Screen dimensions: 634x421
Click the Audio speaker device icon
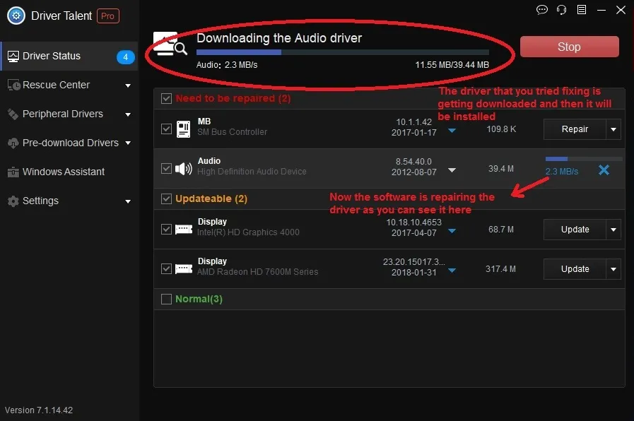click(184, 169)
